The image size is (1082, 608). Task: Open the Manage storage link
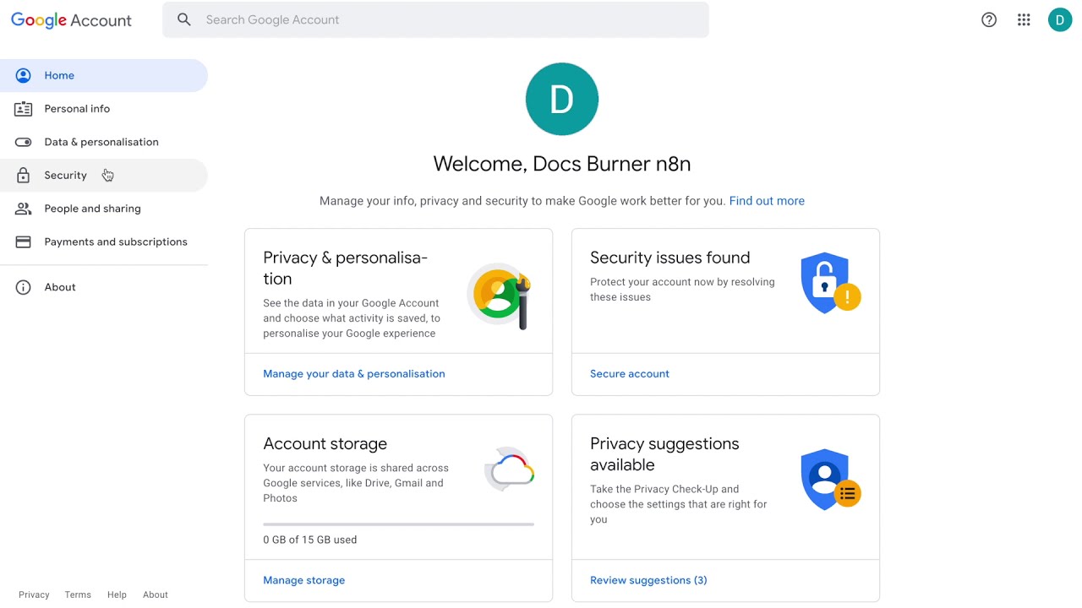303,580
